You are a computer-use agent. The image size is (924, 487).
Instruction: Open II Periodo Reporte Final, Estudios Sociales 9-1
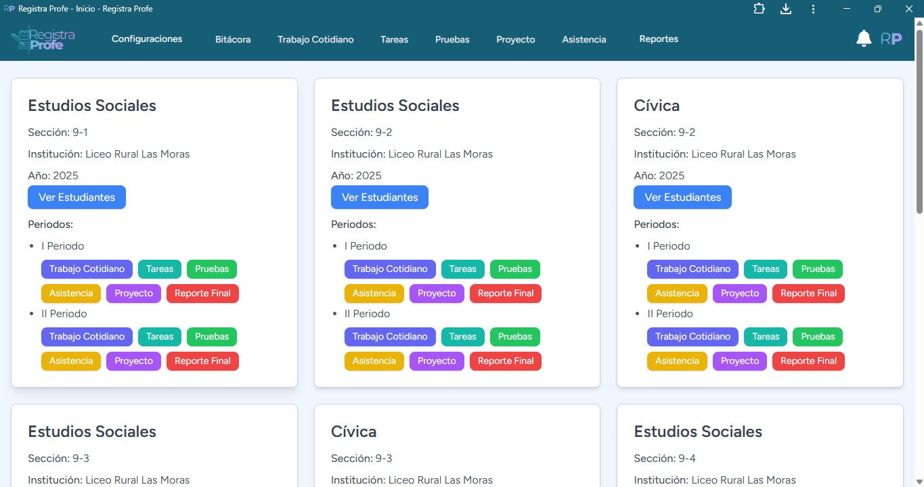pyautogui.click(x=202, y=361)
